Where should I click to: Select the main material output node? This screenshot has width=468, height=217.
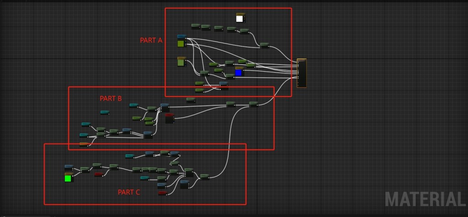click(302, 73)
